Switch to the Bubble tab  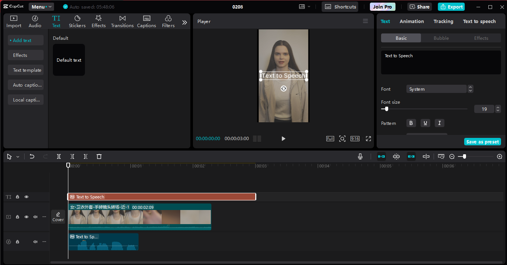[x=441, y=38]
